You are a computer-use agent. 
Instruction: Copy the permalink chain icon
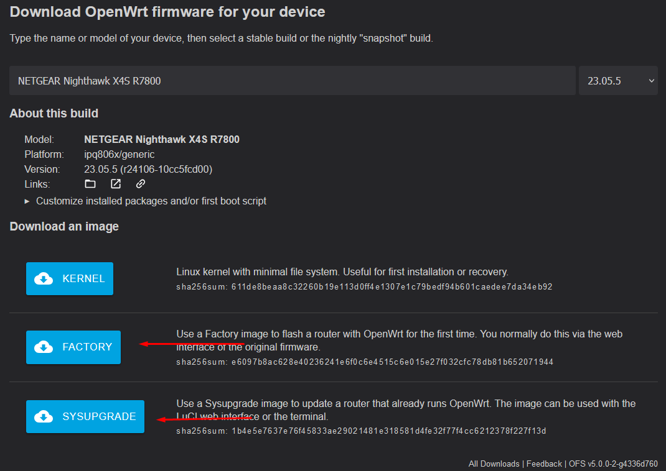[141, 184]
